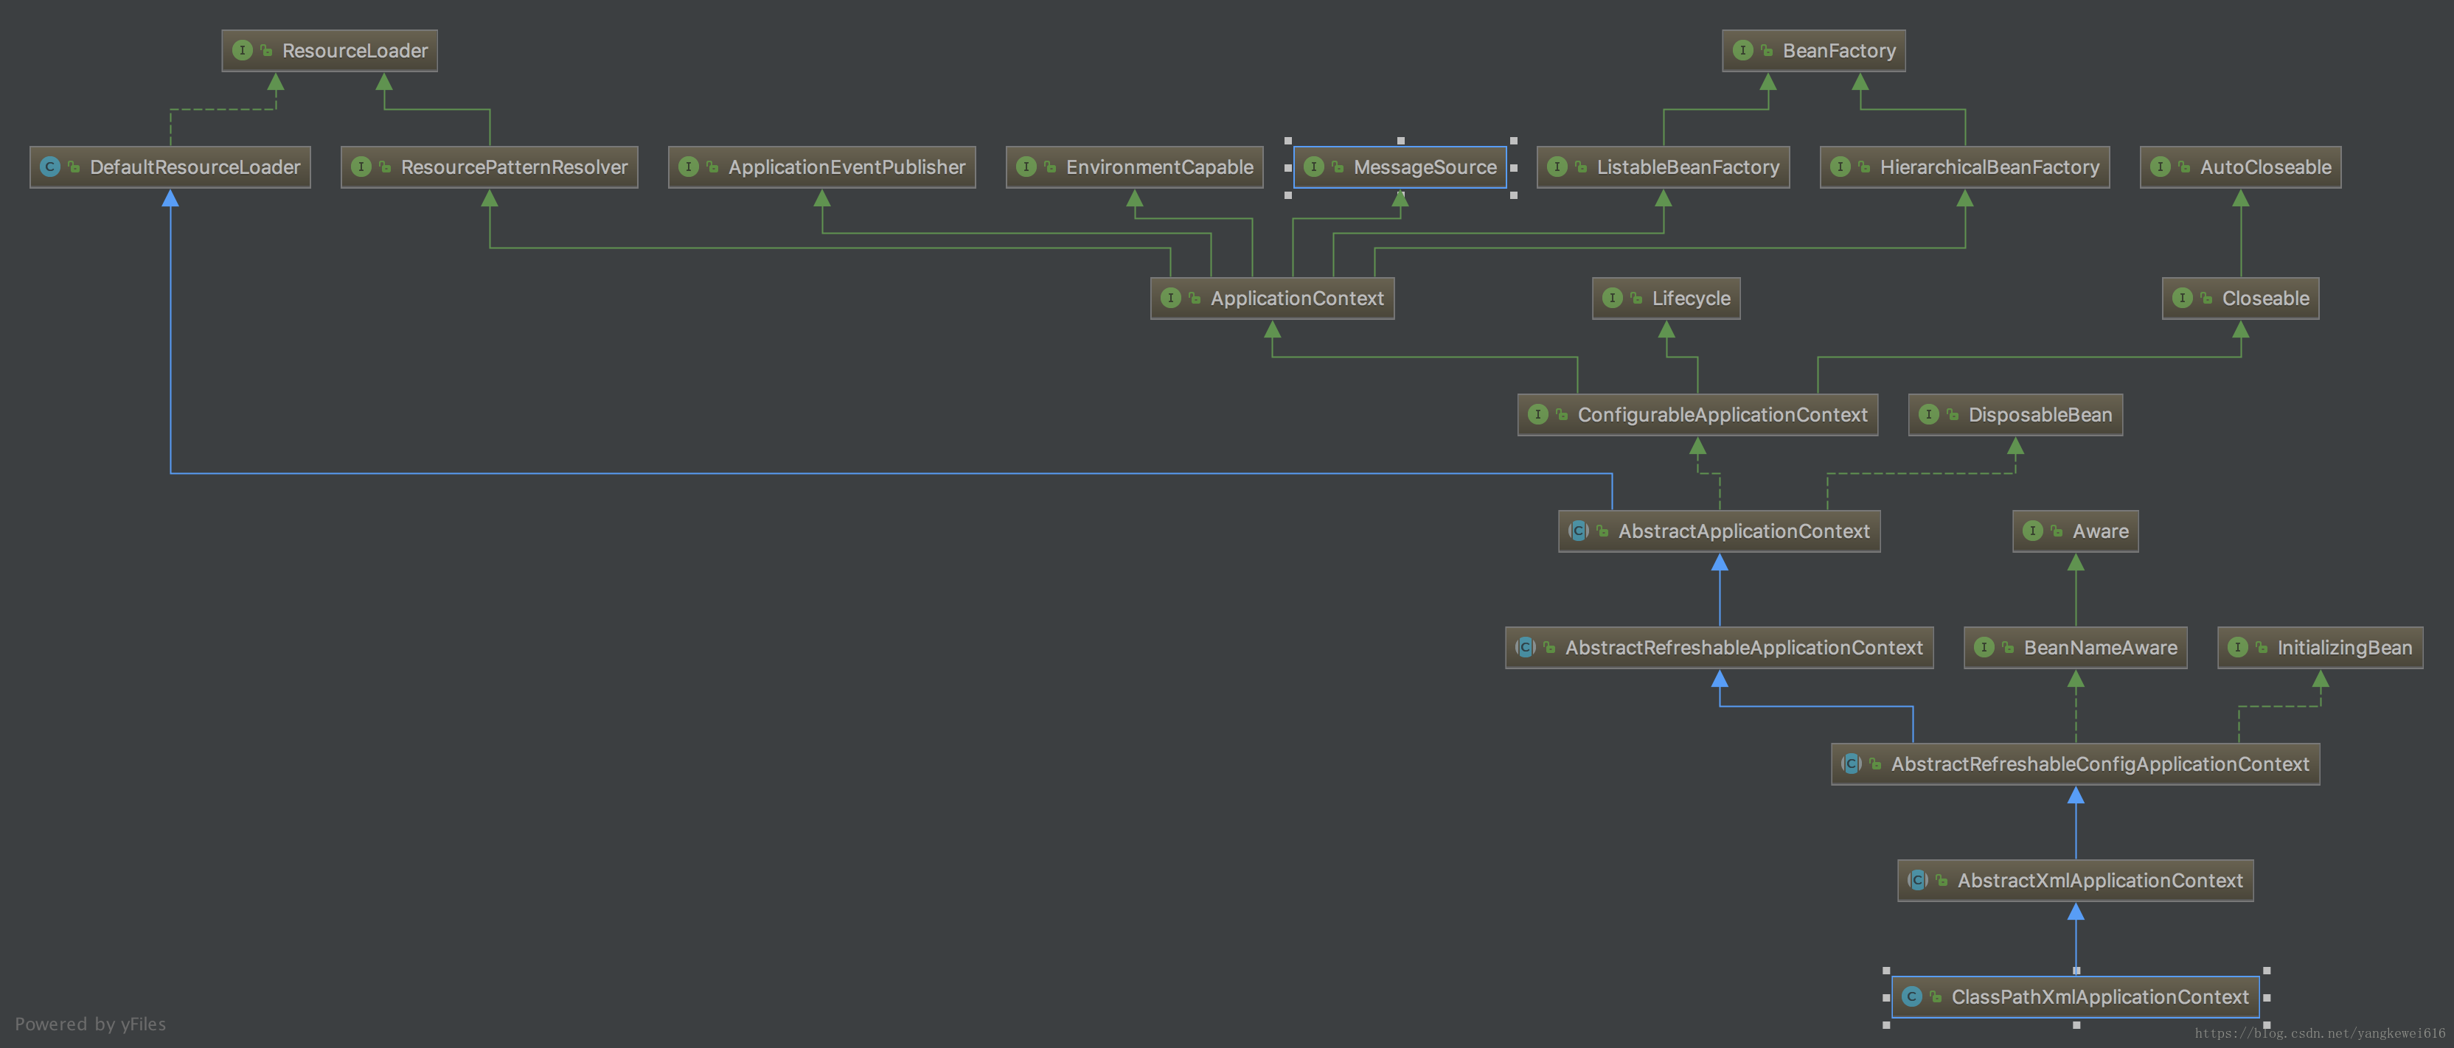Click the interface icon on ApplicationEventPublisher
Image resolution: width=2454 pixels, height=1048 pixels.
(x=689, y=167)
